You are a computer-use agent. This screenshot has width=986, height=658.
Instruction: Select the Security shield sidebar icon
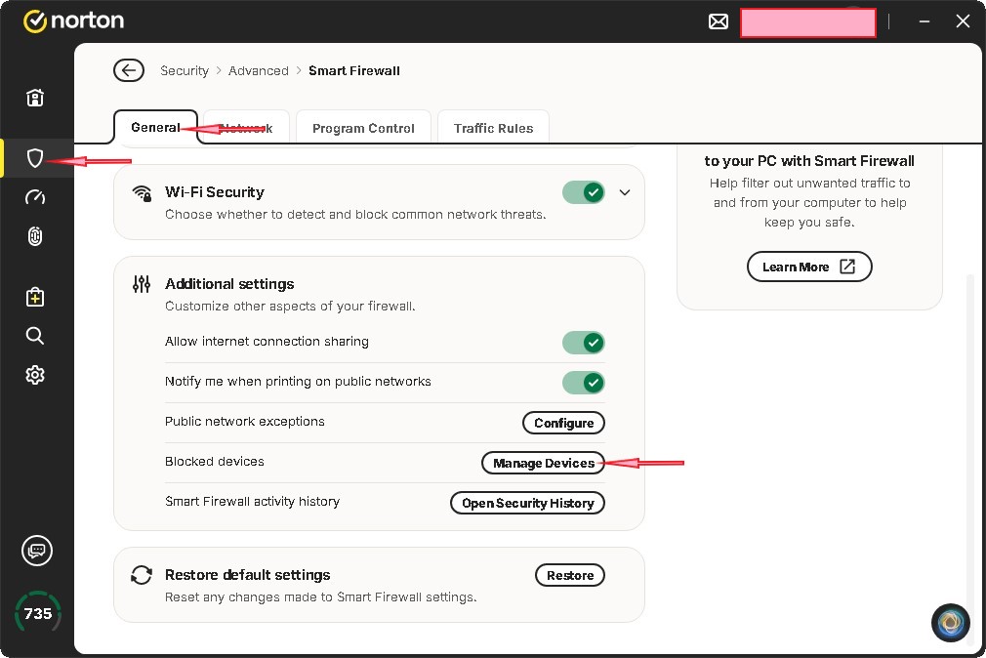pos(35,158)
